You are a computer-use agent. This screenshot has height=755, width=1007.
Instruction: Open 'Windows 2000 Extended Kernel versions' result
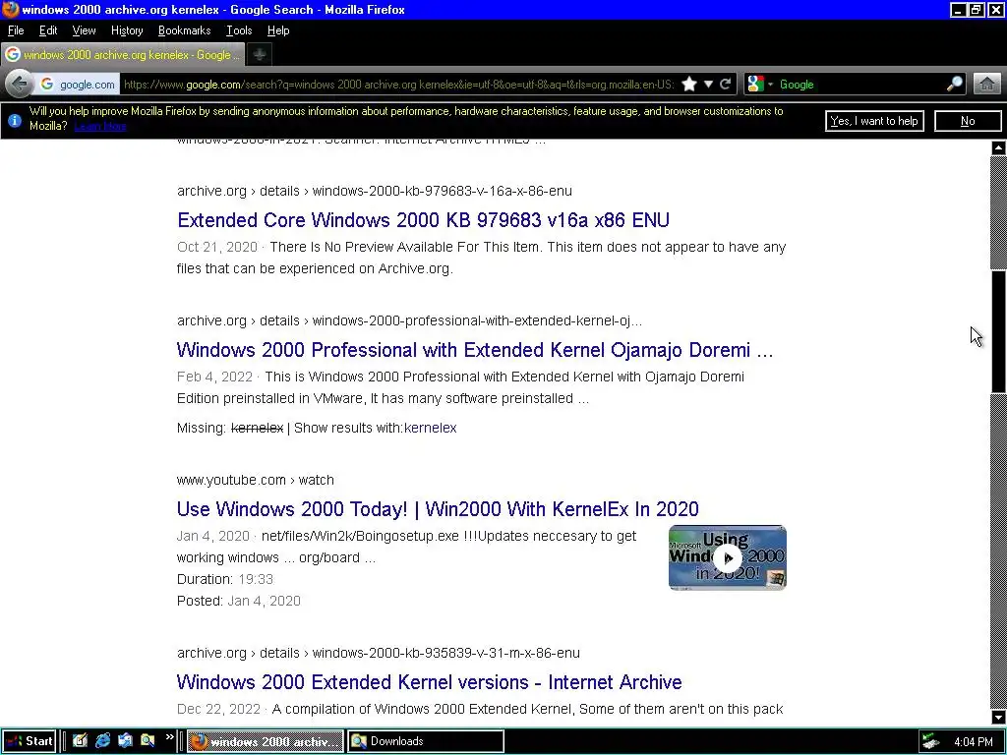click(x=429, y=682)
